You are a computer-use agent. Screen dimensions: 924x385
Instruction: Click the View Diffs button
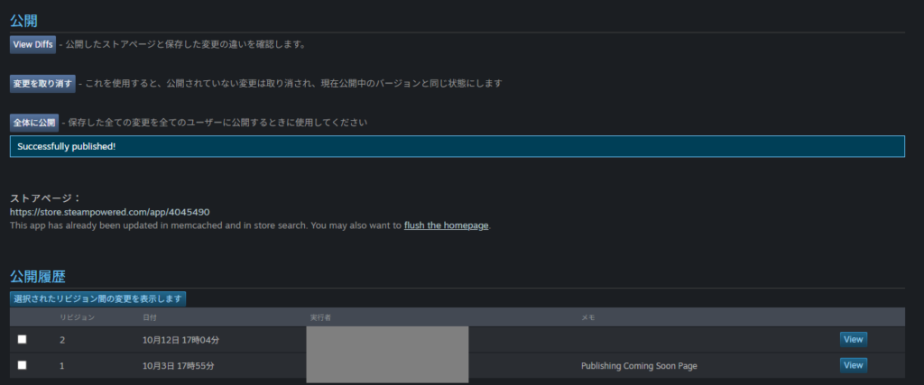click(32, 44)
